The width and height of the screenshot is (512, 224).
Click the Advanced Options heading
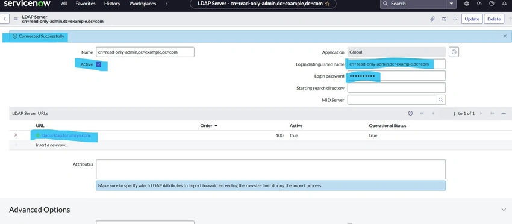40,210
